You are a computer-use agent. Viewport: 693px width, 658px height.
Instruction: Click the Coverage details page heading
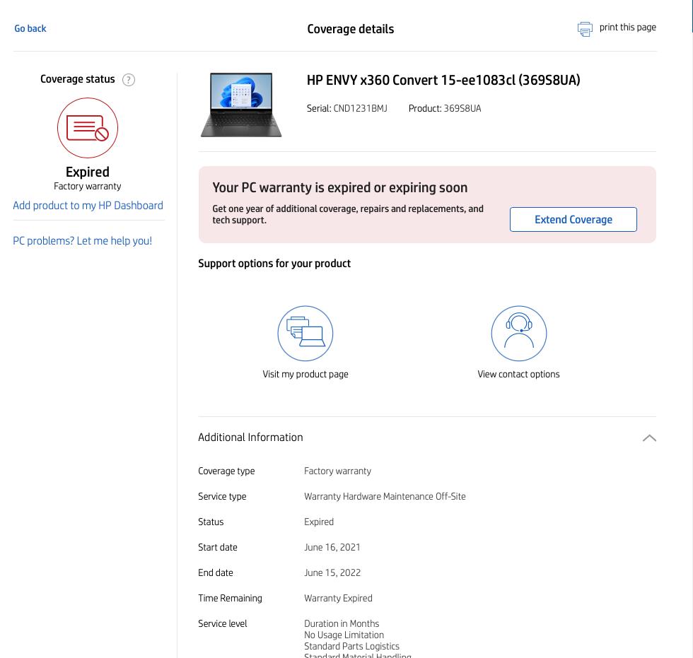click(x=351, y=29)
